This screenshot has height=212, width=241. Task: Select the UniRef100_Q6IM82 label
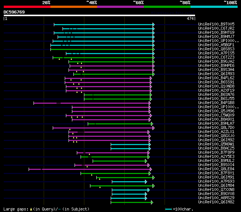(x=216, y=202)
